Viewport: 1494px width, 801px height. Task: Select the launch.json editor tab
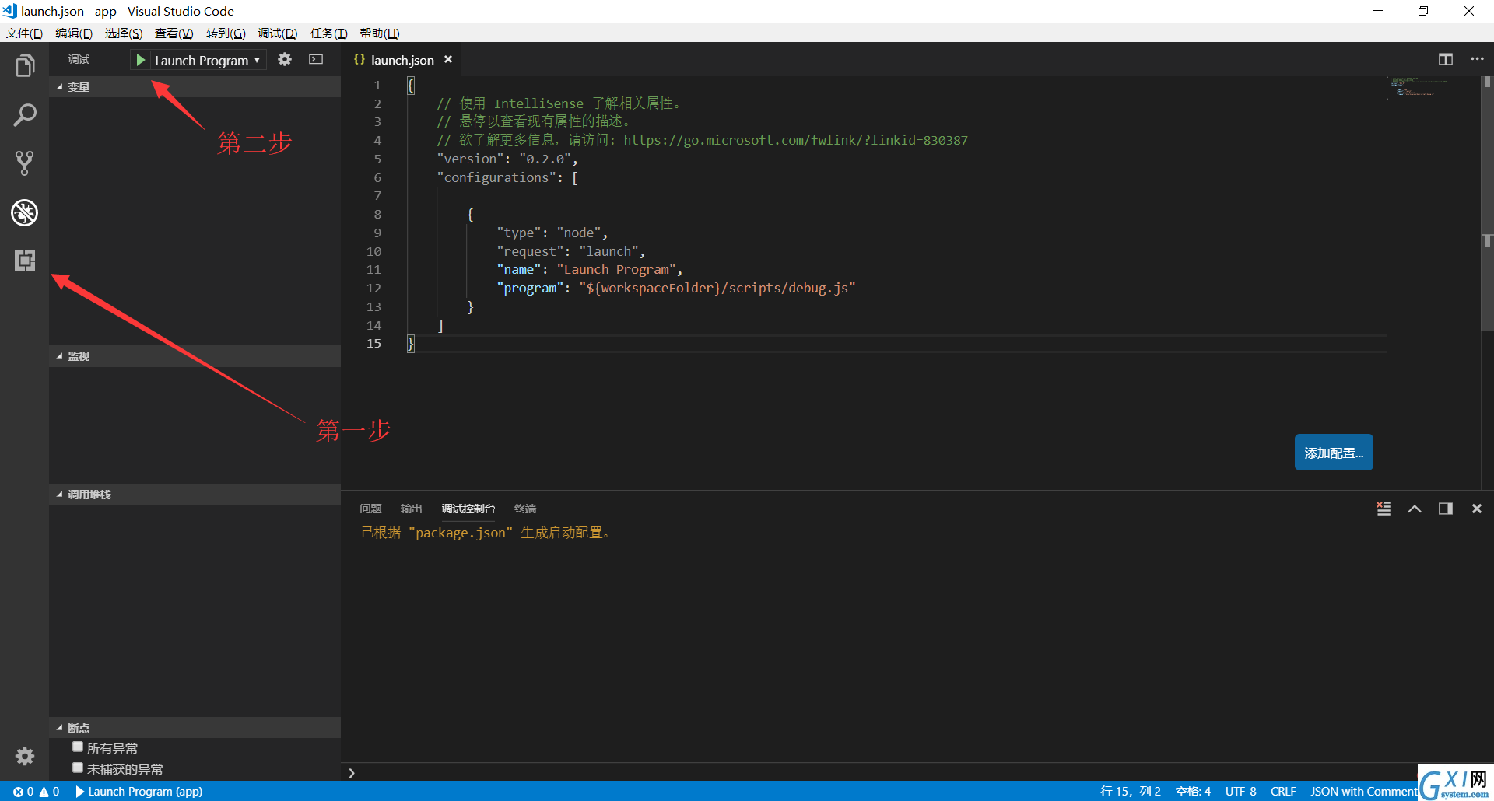402,60
